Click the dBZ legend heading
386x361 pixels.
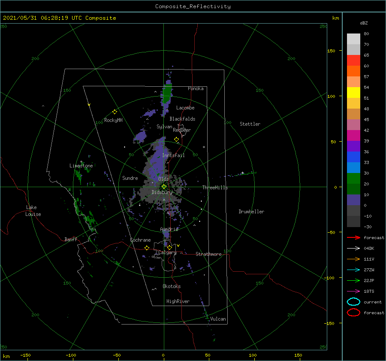point(364,23)
